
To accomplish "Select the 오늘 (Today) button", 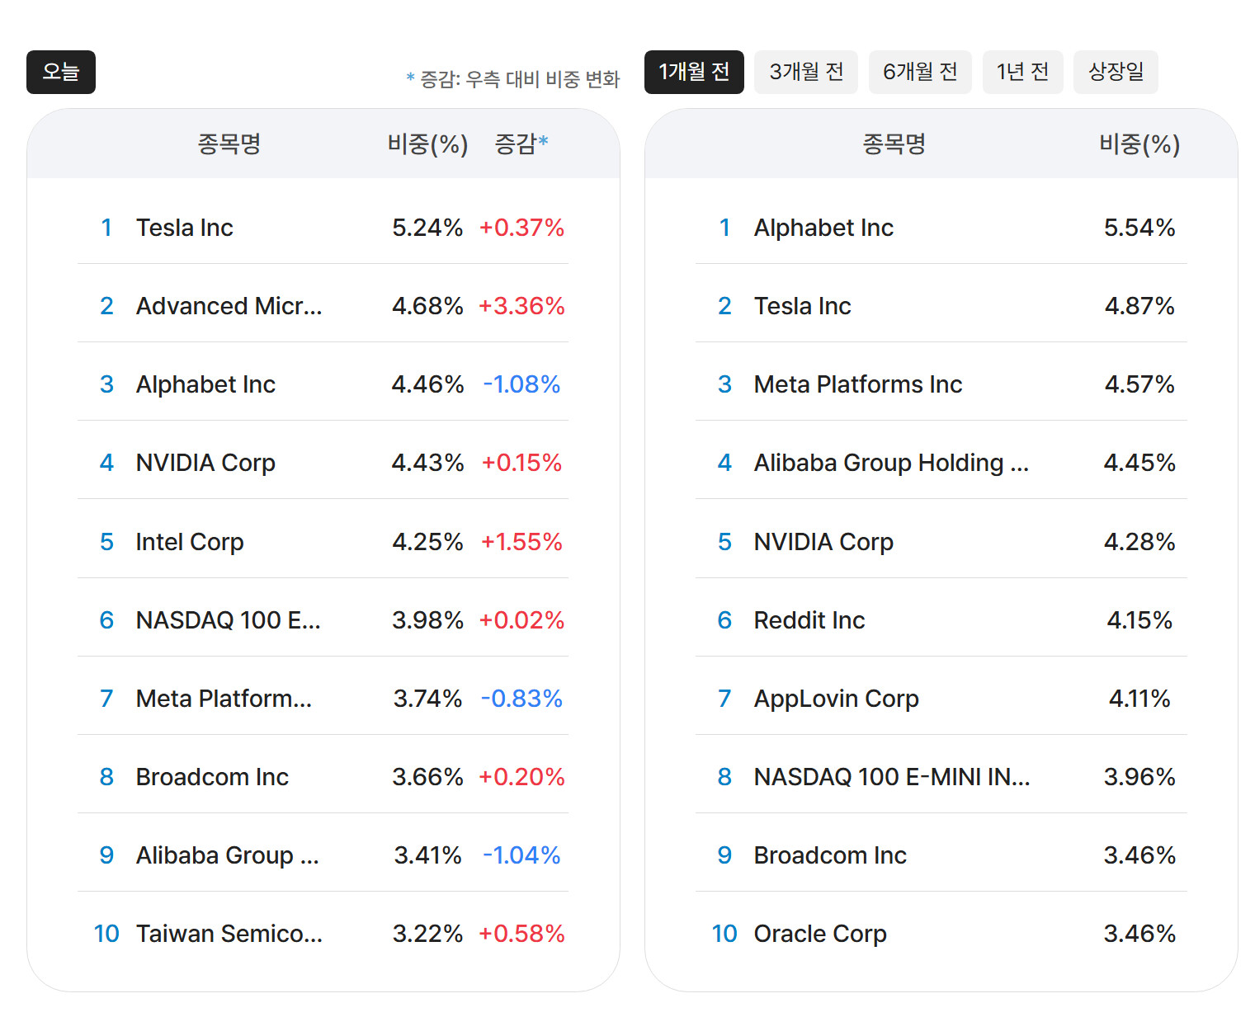I will pyautogui.click(x=61, y=73).
